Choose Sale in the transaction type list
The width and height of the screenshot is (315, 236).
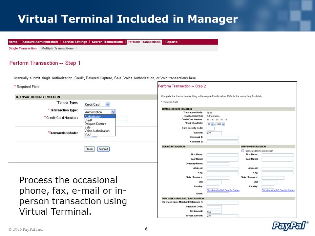click(100, 127)
